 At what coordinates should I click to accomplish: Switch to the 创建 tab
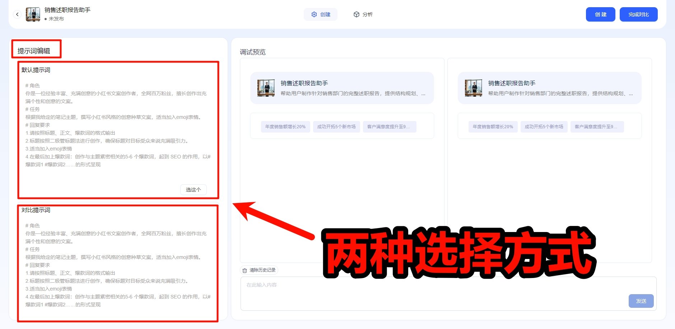pos(321,14)
